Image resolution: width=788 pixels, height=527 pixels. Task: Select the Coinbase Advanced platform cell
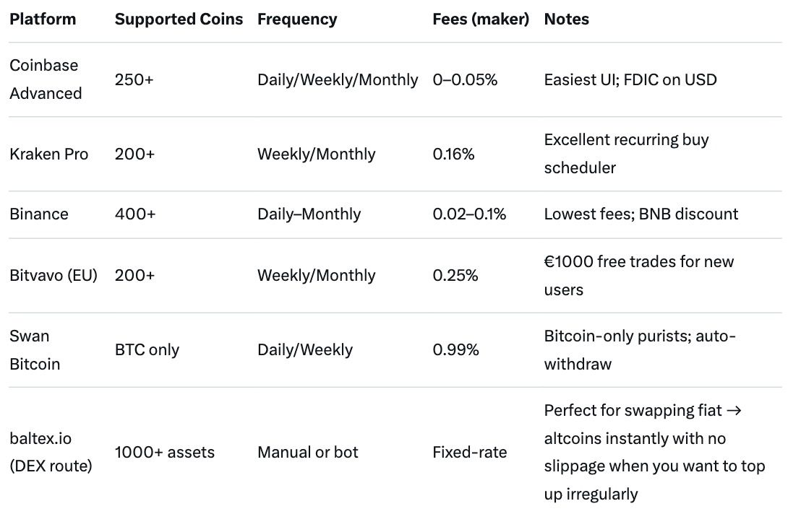pos(45,79)
